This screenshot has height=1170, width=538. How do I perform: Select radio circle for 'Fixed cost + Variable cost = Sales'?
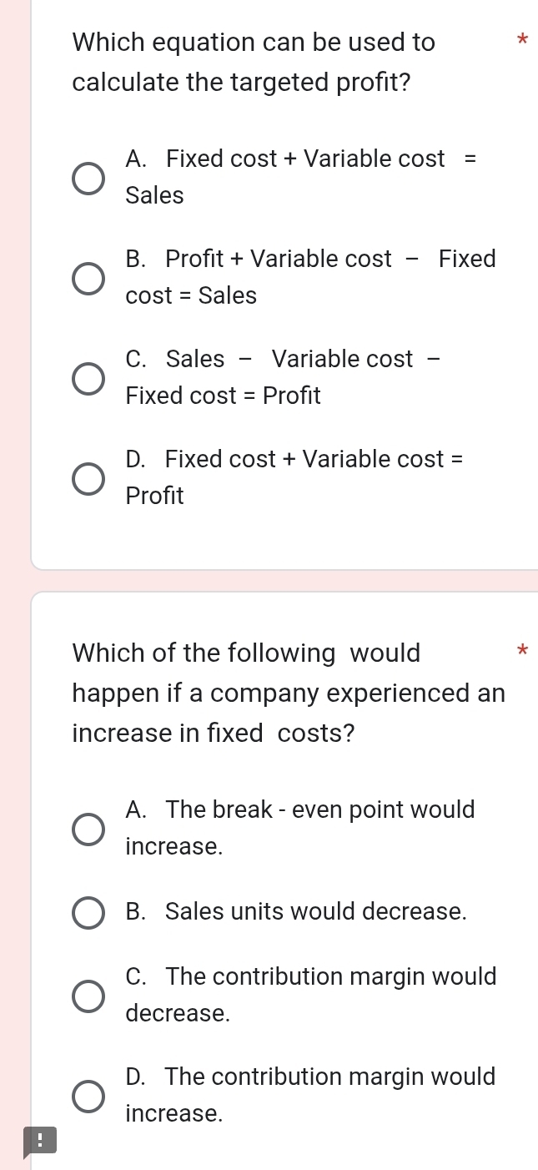pyautogui.click(x=88, y=177)
